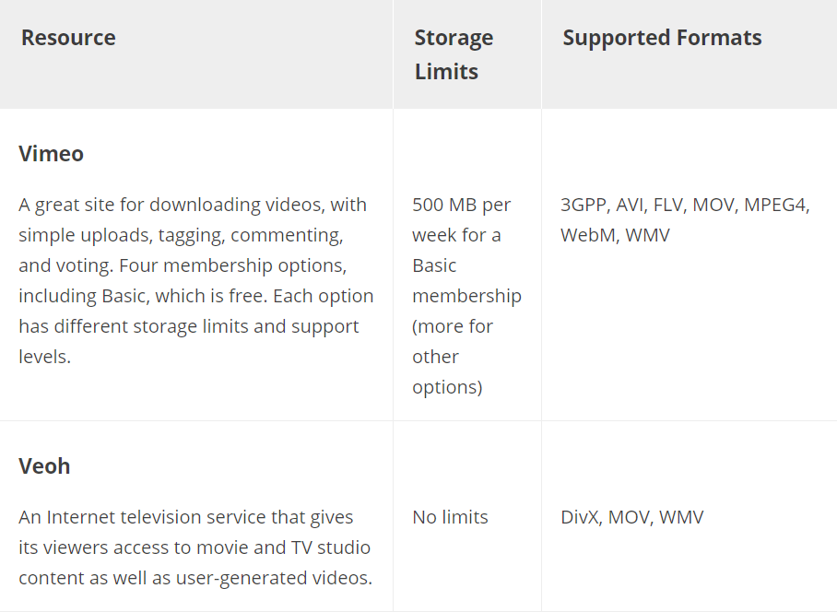Click '(more for other options)' text
The width and height of the screenshot is (837, 612).
(x=453, y=357)
